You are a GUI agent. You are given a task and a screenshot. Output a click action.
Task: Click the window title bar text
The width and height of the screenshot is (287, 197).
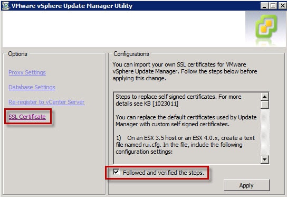point(72,6)
